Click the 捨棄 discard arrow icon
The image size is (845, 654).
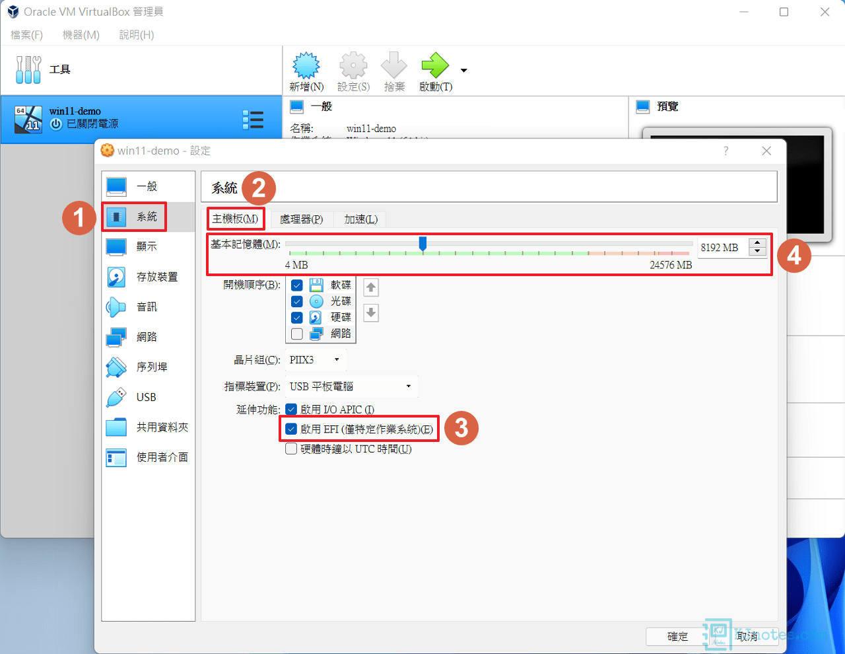click(394, 66)
